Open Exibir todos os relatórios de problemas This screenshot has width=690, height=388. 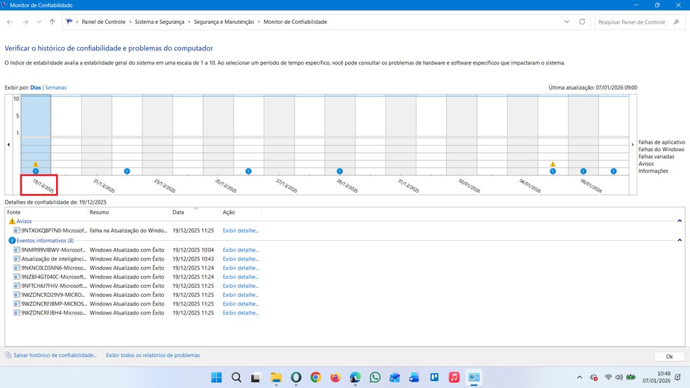point(153,355)
